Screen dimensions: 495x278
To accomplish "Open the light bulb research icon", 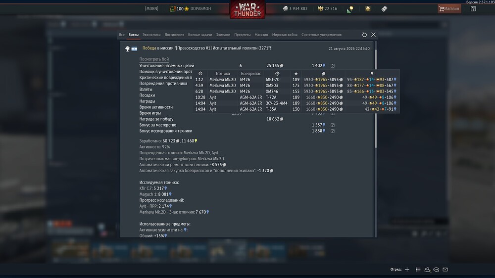I will click(x=350, y=9).
